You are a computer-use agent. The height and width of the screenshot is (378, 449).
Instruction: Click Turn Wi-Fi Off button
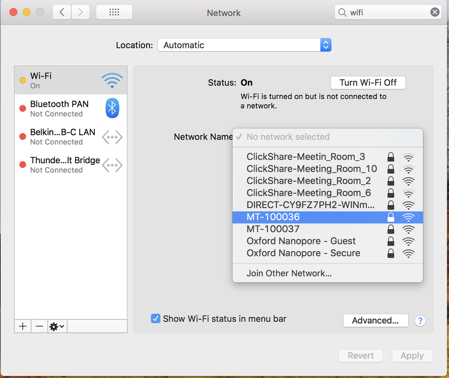point(368,83)
